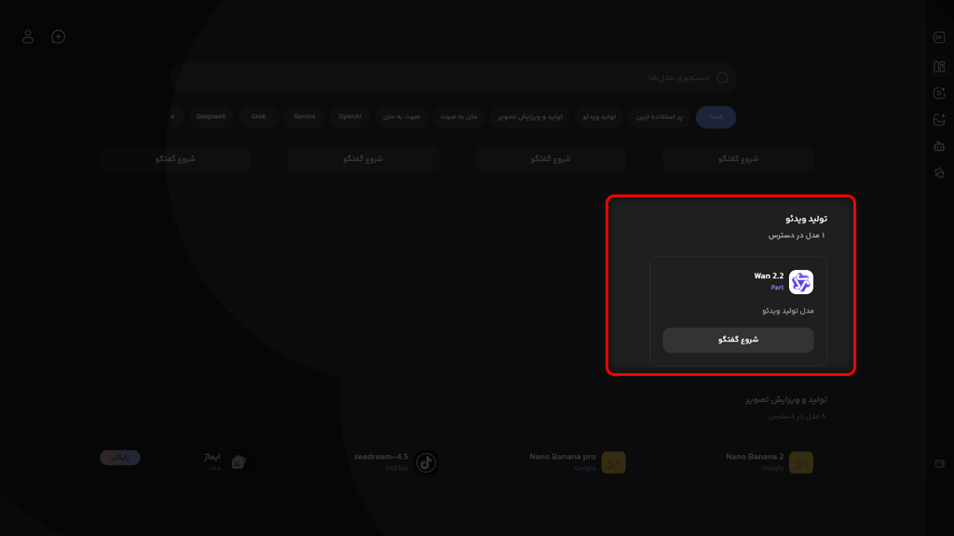Select the Grok filter tab
The width and height of the screenshot is (954, 536).
coord(259,116)
